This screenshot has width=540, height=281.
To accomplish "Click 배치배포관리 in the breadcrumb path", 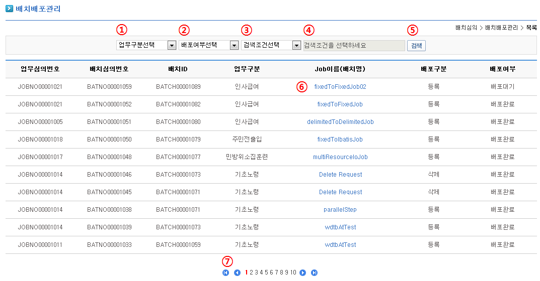I will coord(501,28).
